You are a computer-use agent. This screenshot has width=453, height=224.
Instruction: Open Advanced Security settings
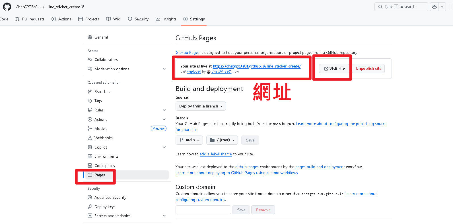(x=127, y=197)
